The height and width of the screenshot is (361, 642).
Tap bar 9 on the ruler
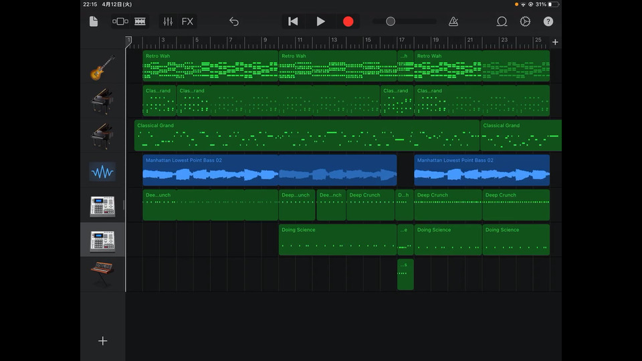click(265, 40)
